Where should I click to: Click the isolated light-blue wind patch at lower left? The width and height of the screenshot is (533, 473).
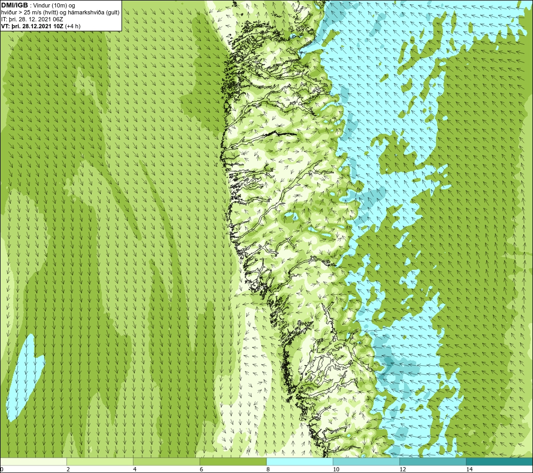click(x=25, y=378)
